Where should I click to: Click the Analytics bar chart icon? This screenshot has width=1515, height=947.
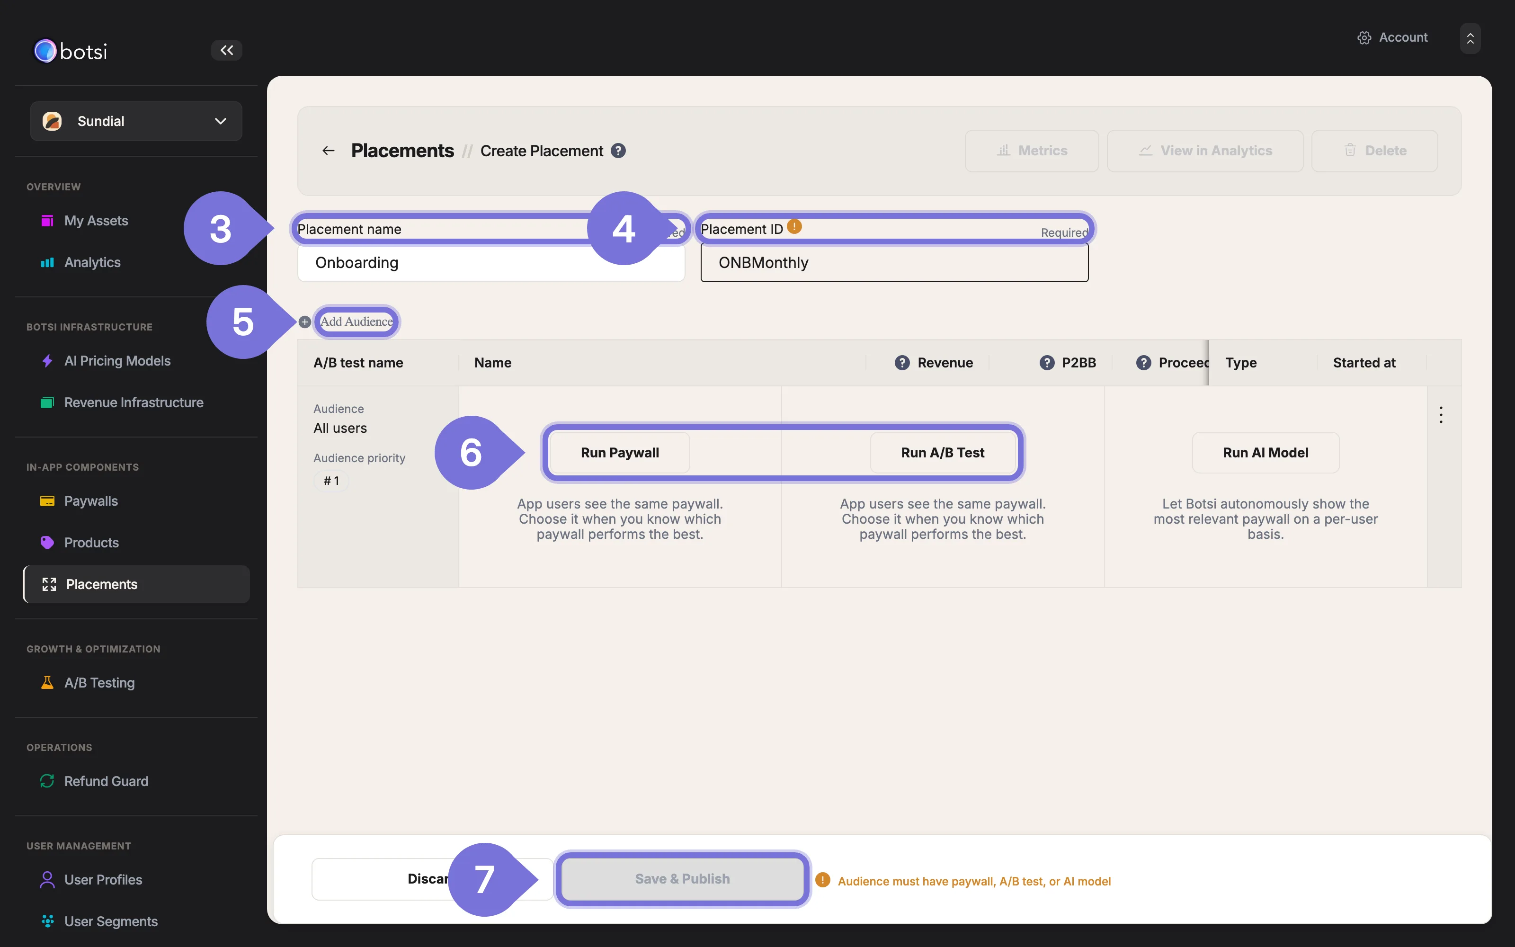pyautogui.click(x=47, y=262)
